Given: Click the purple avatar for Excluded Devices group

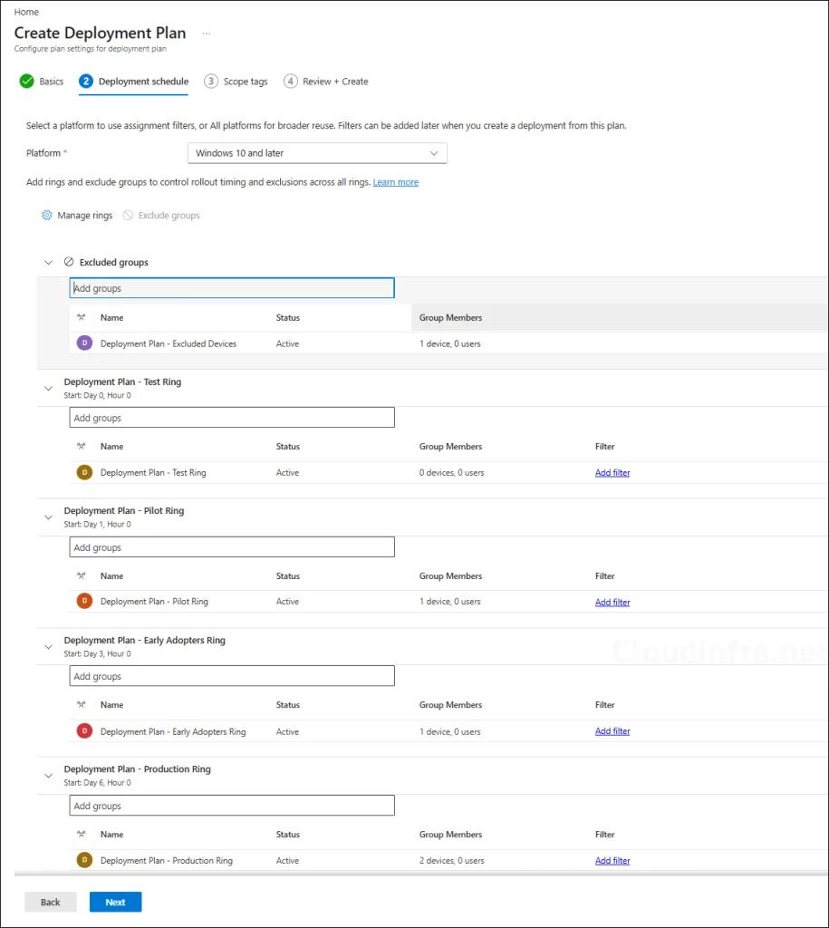Looking at the screenshot, I should [x=84, y=343].
